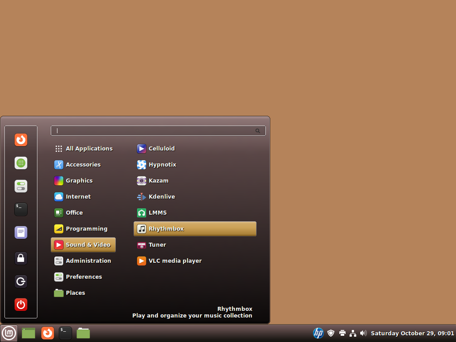Click the Programming category icon

click(x=59, y=228)
